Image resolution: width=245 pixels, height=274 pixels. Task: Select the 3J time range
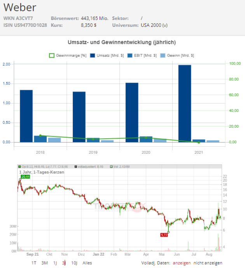click(x=64, y=263)
